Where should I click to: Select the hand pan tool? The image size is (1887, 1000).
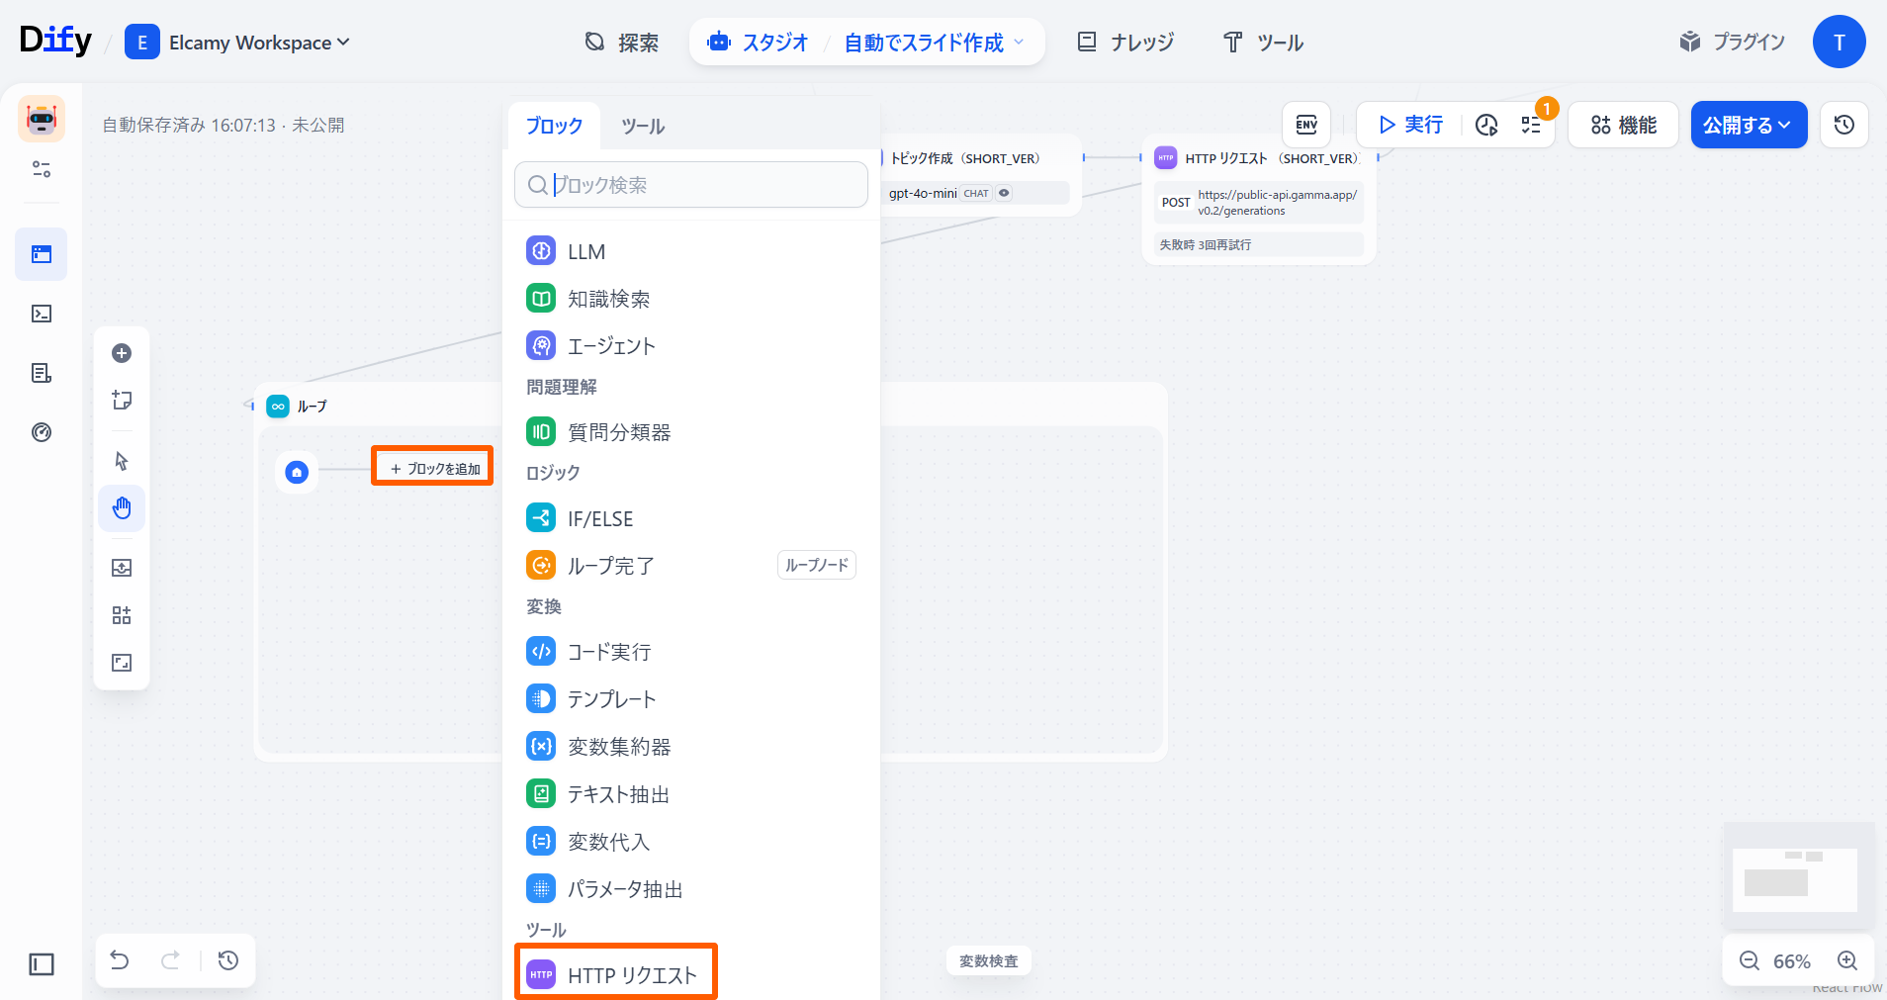[x=122, y=508]
